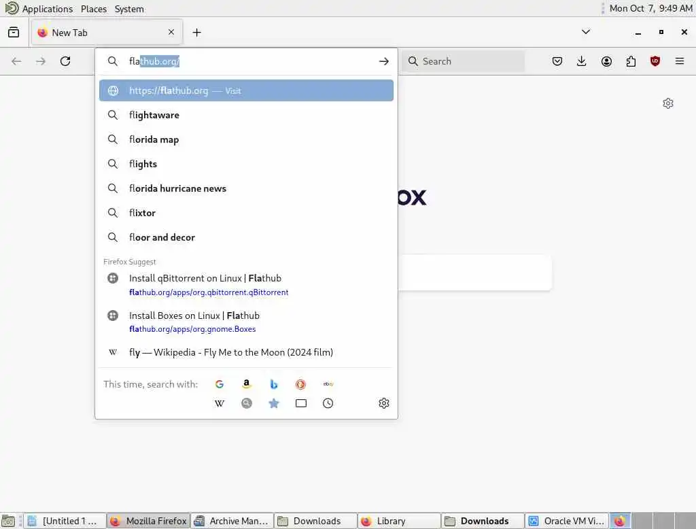Search with Bing one-off engine icon
This screenshot has width=696, height=529.
tap(274, 384)
